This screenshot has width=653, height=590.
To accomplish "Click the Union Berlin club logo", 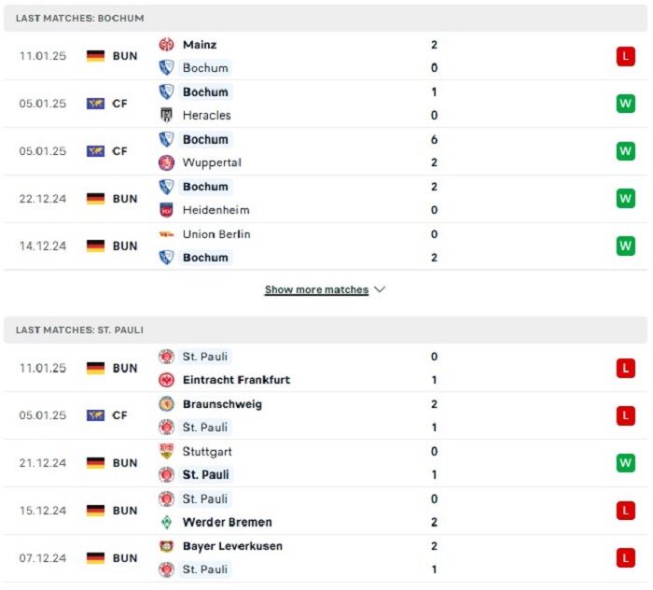I will pos(166,234).
